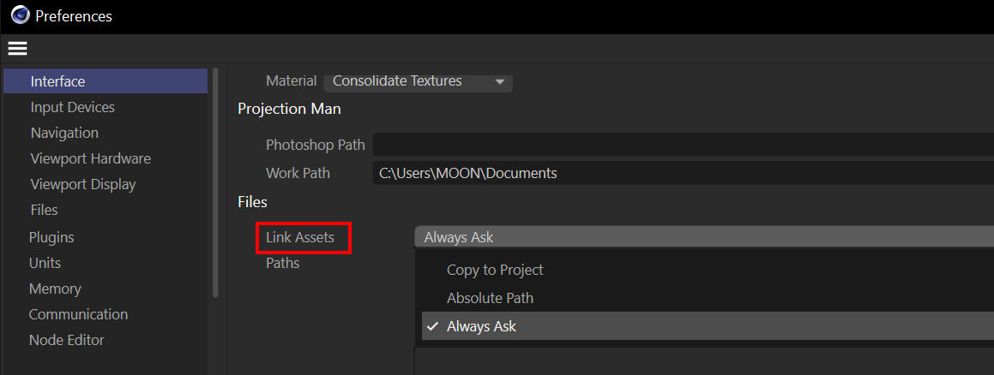The width and height of the screenshot is (994, 375).
Task: Select Viewport Hardware in the sidebar
Action: [x=90, y=158]
